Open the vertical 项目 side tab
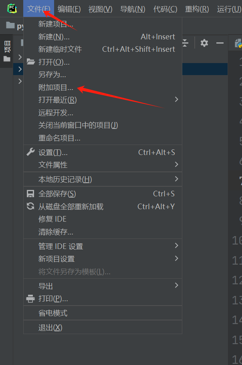This screenshot has height=365, width=242. point(7,51)
